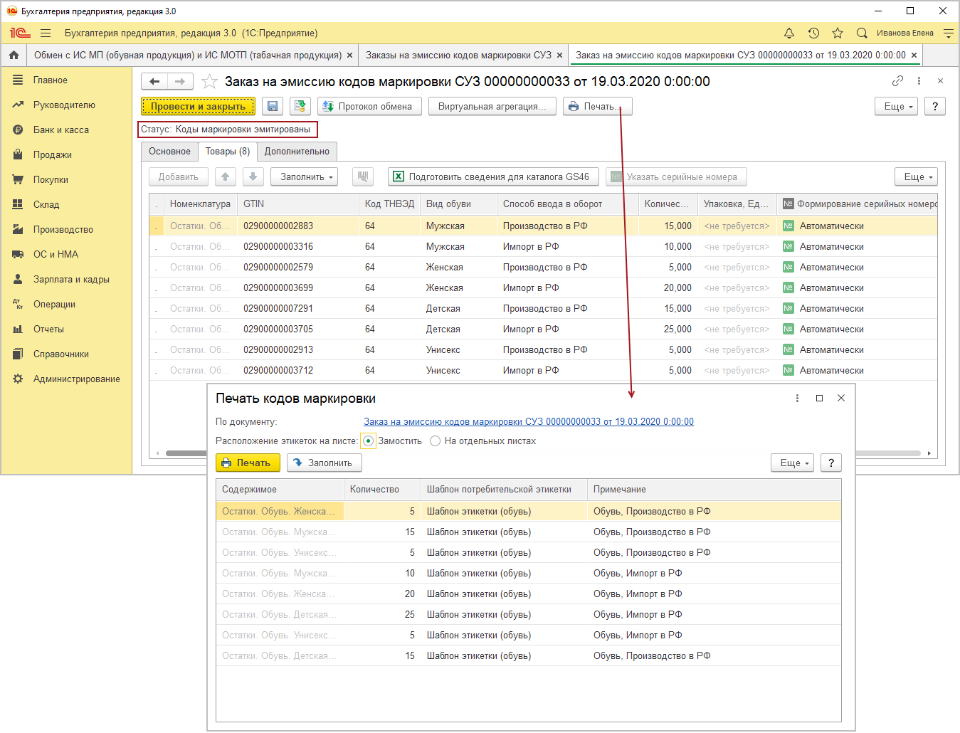Open Главное section in sidebar

point(50,80)
